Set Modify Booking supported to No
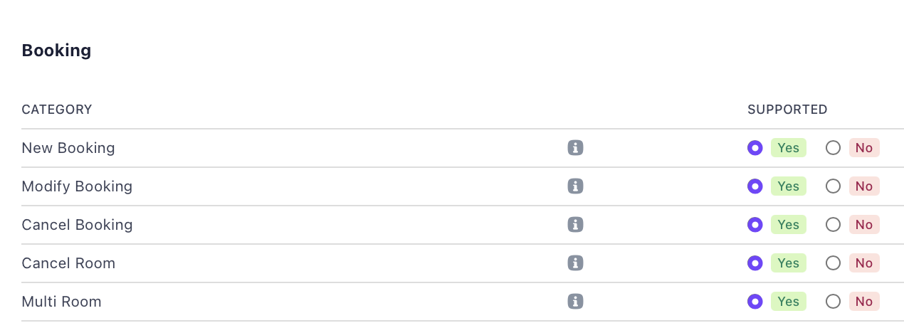Viewport: 904px width, 323px height. (x=833, y=186)
